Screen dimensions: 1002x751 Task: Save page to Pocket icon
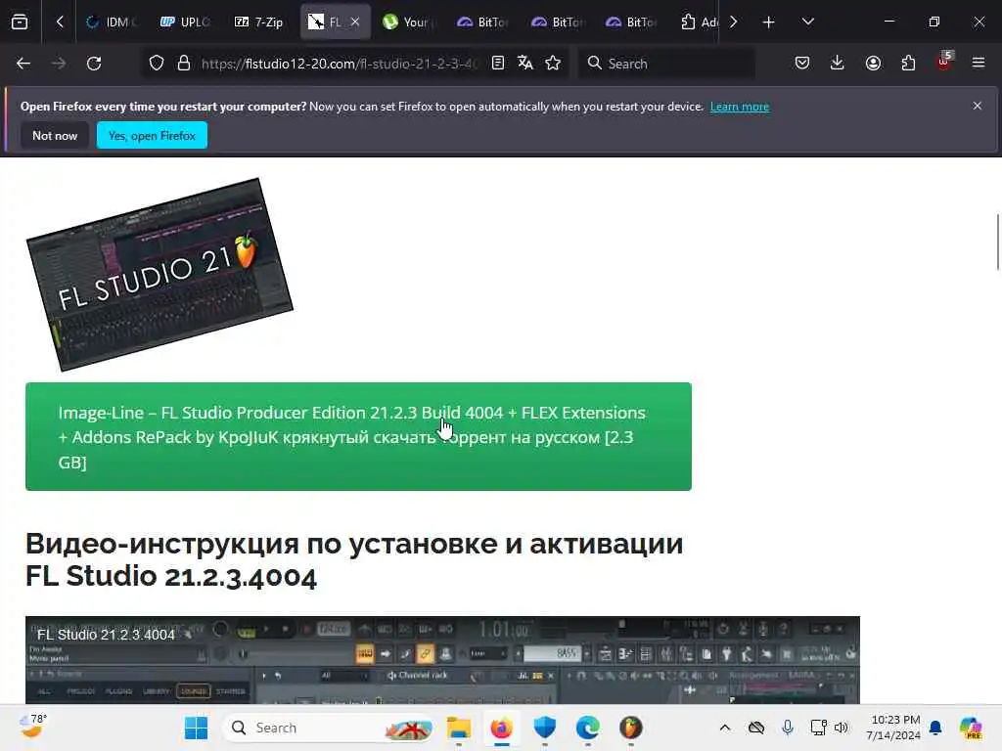pyautogui.click(x=802, y=64)
